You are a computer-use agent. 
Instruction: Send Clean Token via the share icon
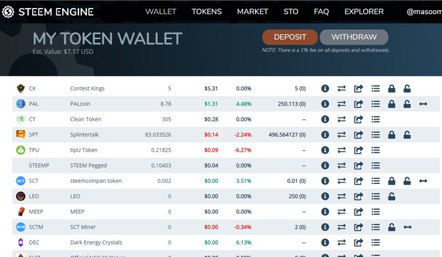click(x=359, y=120)
